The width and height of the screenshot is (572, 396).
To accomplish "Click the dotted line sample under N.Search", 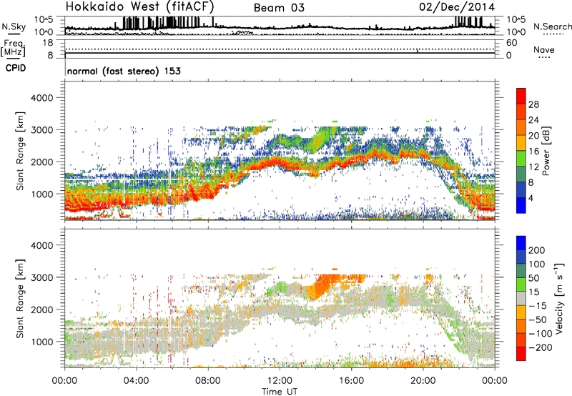I will [553, 34].
